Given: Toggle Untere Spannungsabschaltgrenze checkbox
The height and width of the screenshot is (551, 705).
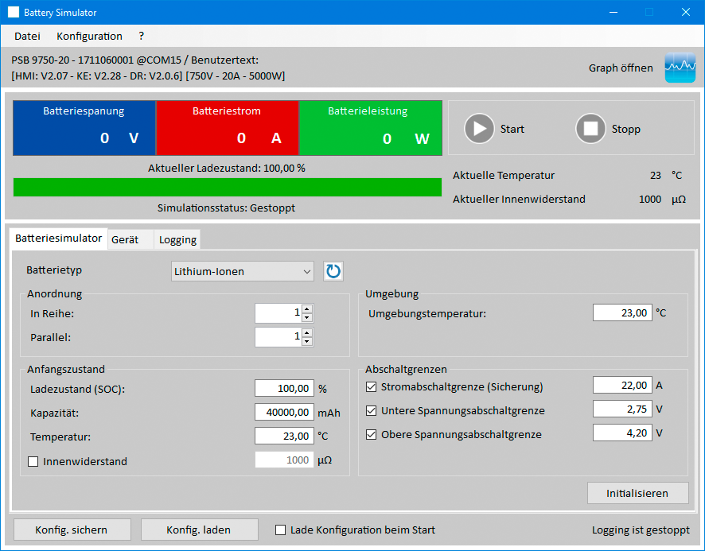Looking at the screenshot, I should pyautogui.click(x=371, y=411).
